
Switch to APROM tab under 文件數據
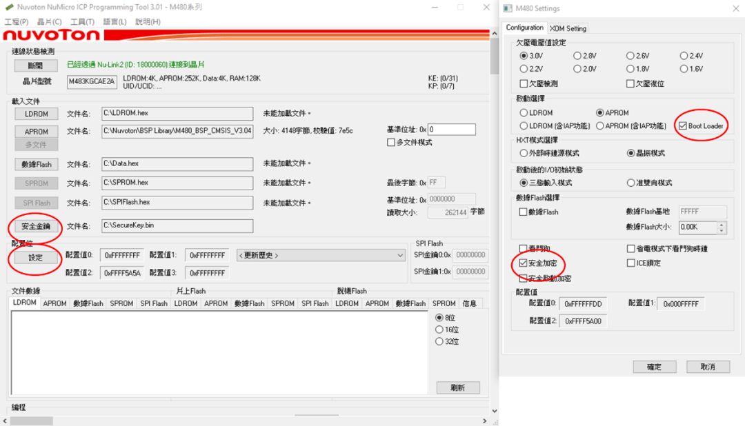coord(54,303)
